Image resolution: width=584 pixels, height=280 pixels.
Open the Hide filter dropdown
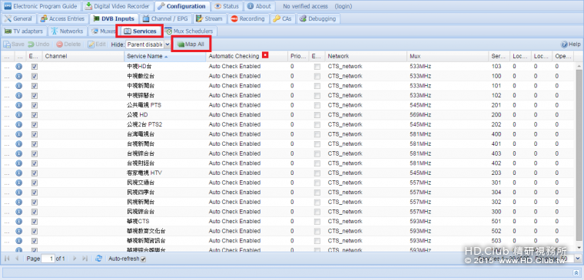(x=167, y=44)
